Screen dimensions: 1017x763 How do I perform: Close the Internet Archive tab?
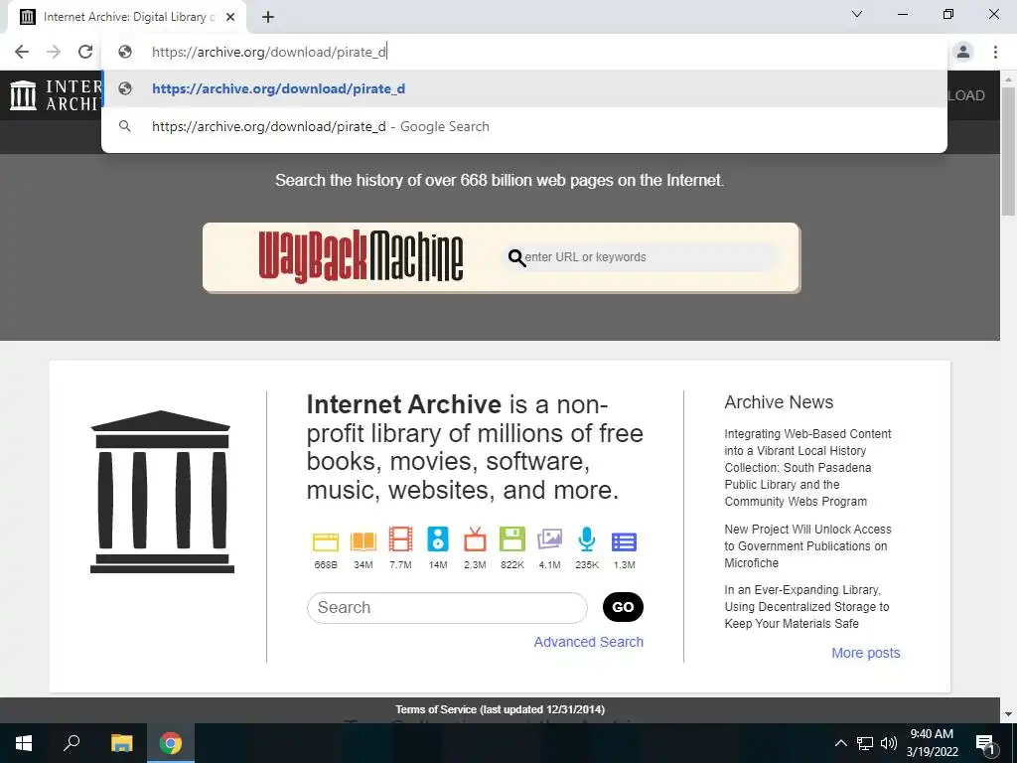pyautogui.click(x=230, y=17)
